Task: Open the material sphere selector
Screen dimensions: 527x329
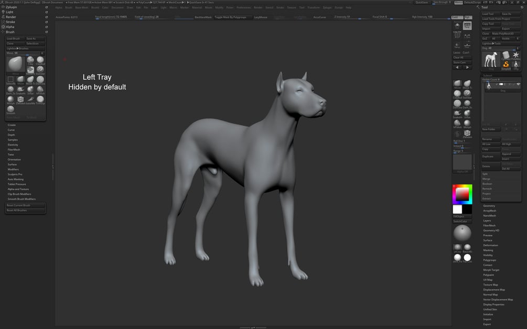Action: tap(462, 233)
